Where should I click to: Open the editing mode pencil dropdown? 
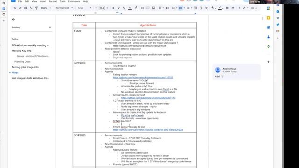[x=245, y=8]
